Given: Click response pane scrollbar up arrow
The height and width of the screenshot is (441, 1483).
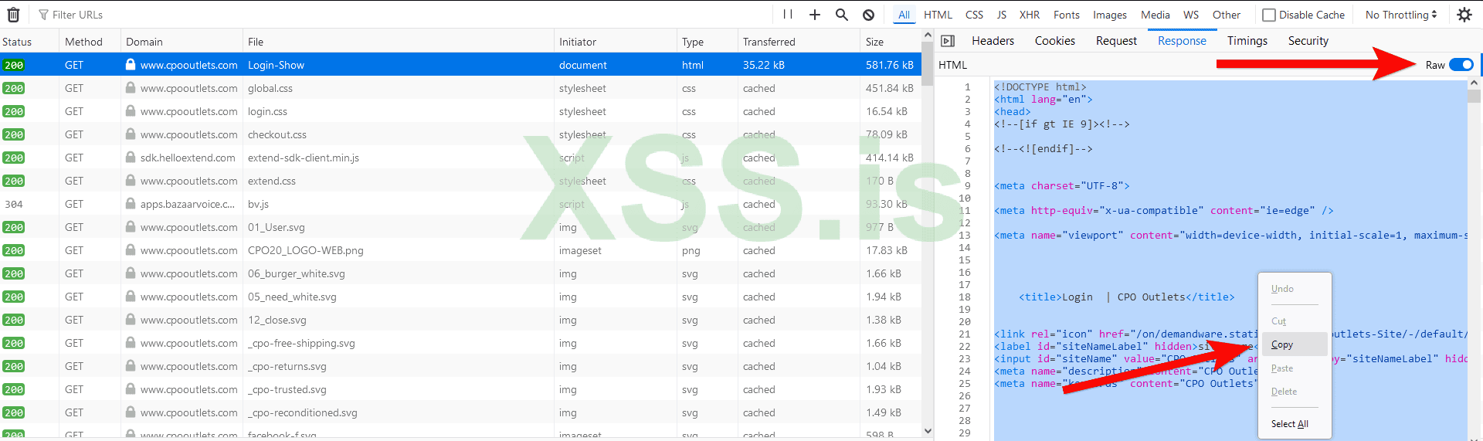Looking at the screenshot, I should [1473, 83].
